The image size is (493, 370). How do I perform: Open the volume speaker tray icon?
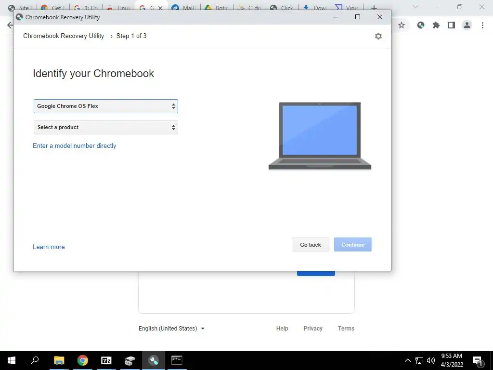pos(431,360)
